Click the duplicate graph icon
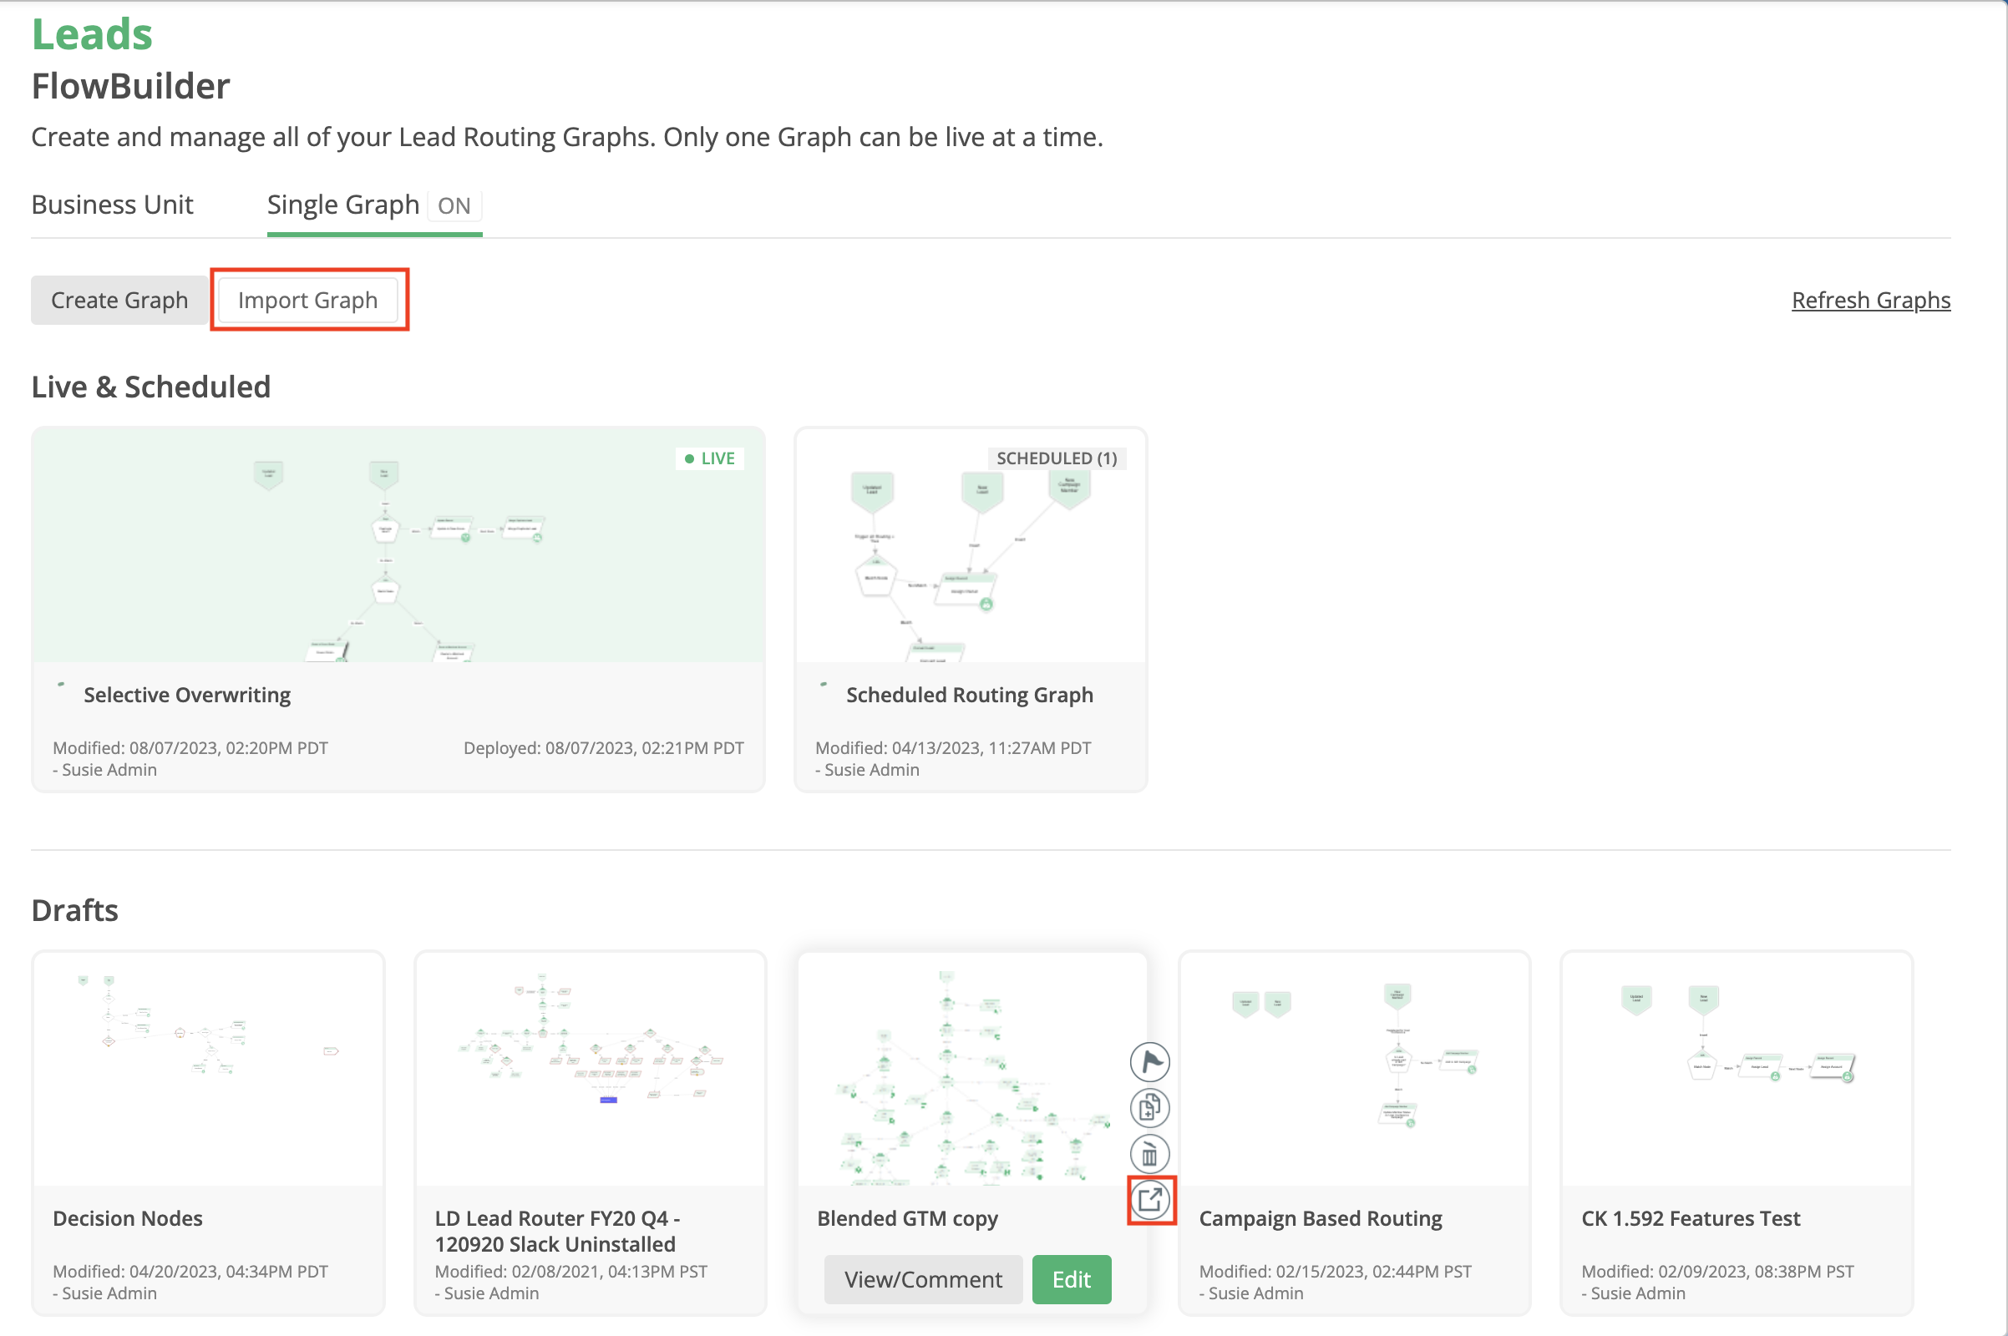The height and width of the screenshot is (1336, 2008). (x=1149, y=1108)
